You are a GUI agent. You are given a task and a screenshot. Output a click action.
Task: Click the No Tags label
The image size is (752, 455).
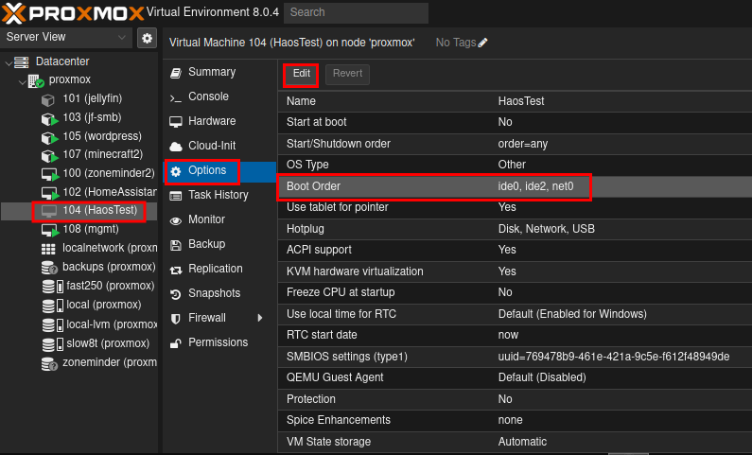point(455,43)
